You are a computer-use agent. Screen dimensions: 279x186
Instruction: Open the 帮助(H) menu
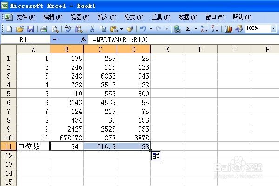(242, 17)
